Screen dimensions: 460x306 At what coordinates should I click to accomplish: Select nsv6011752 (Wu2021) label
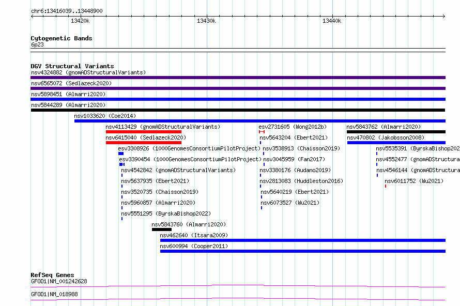pos(414,181)
